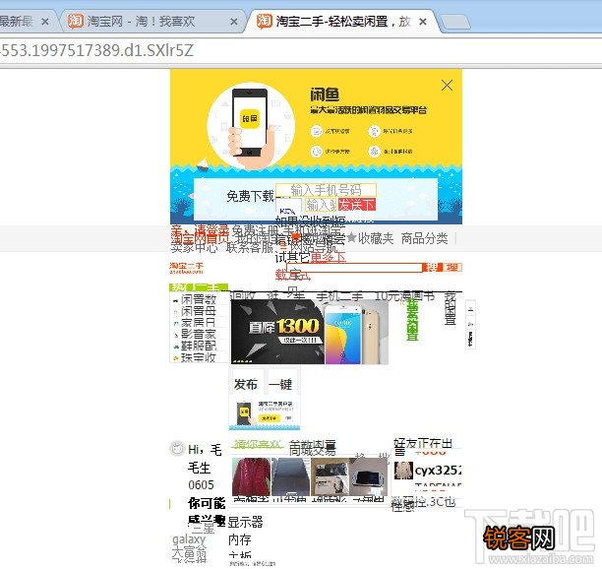Click the phone number field 输入手机号码
602x569 pixels.
click(326, 190)
